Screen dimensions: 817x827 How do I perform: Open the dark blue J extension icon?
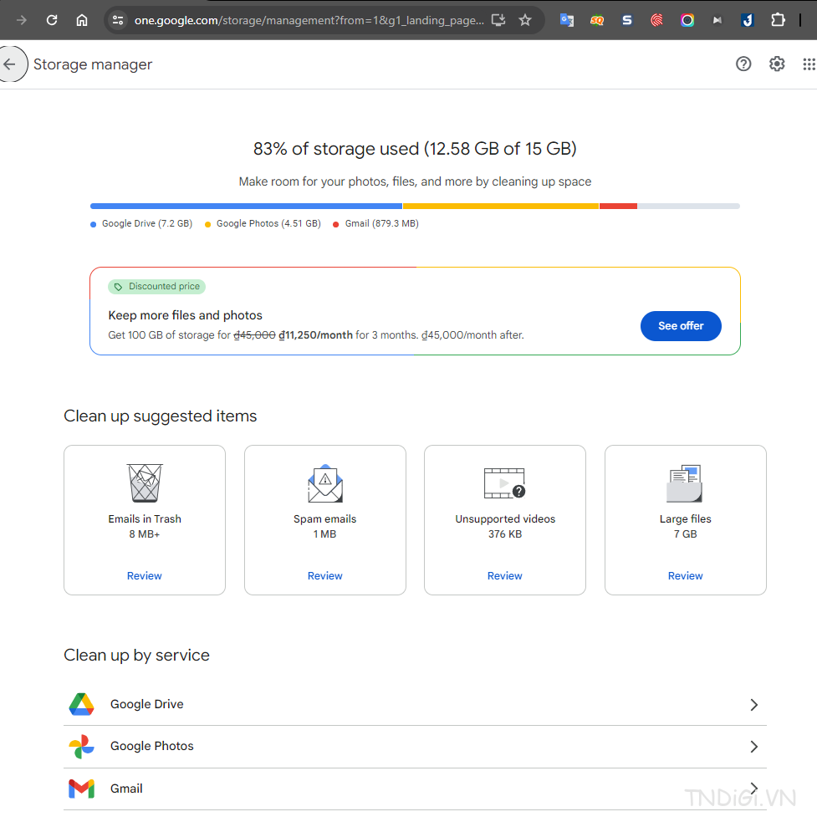click(x=748, y=21)
